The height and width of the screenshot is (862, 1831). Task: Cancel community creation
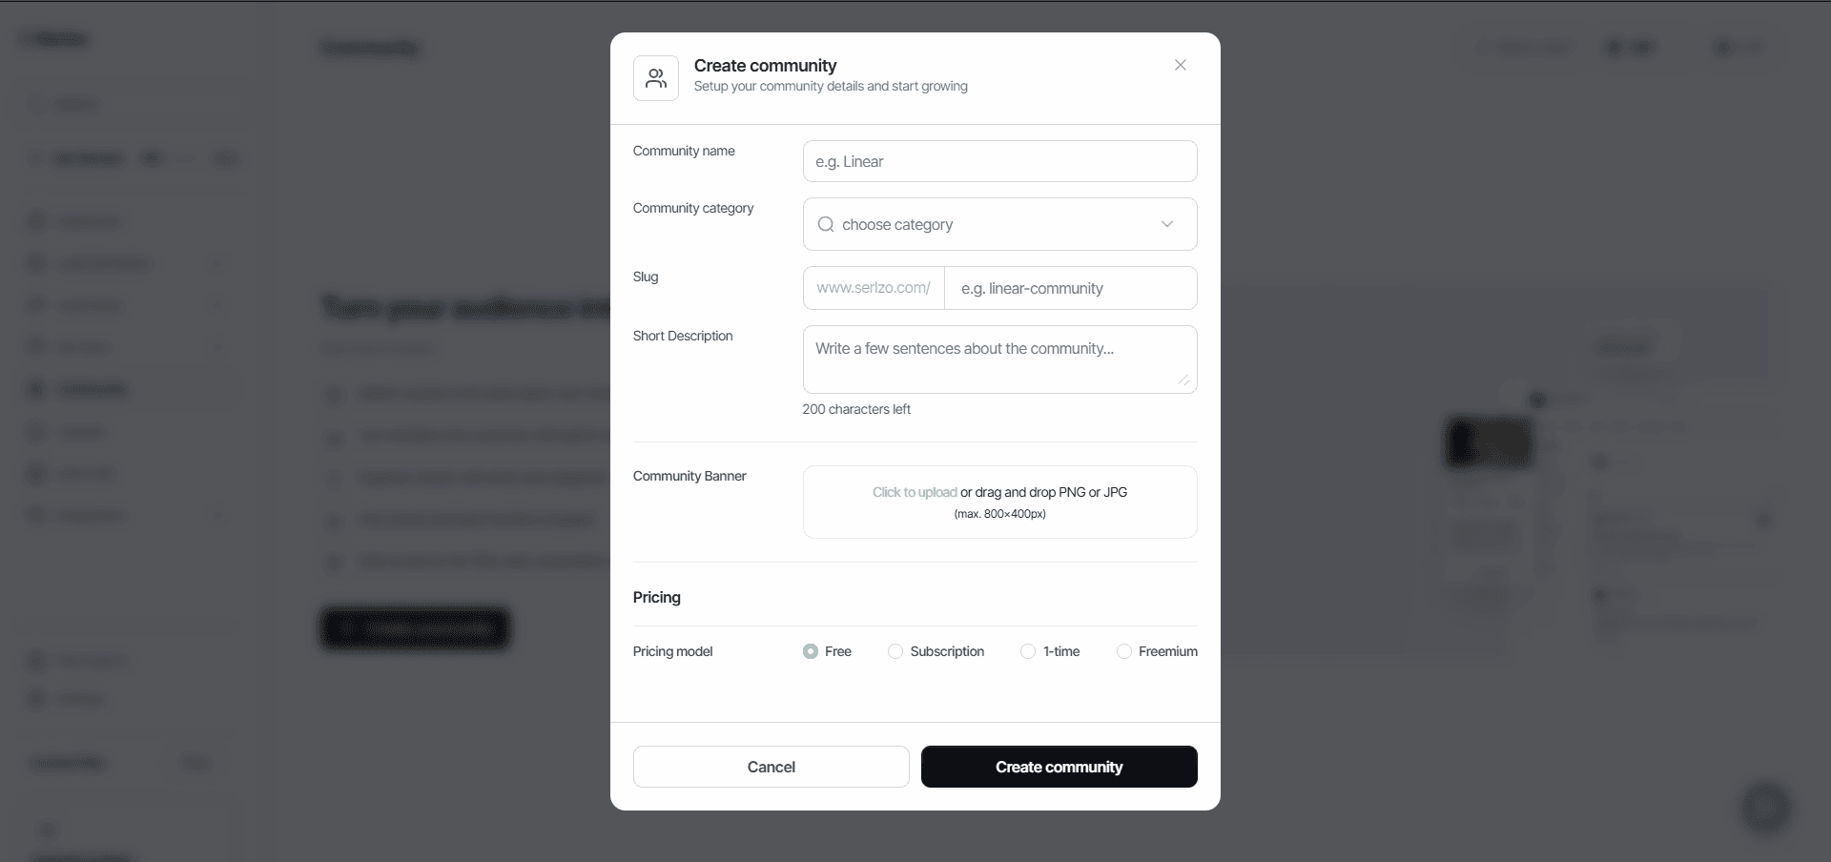click(x=771, y=767)
